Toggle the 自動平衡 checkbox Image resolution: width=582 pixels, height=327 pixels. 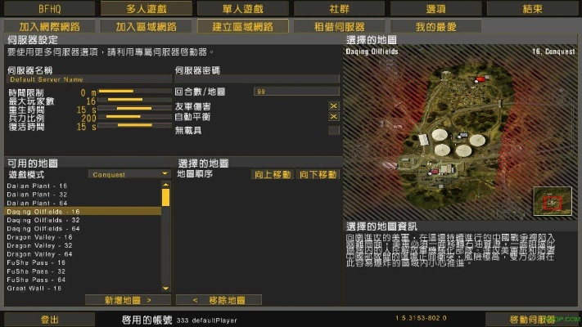(x=334, y=116)
